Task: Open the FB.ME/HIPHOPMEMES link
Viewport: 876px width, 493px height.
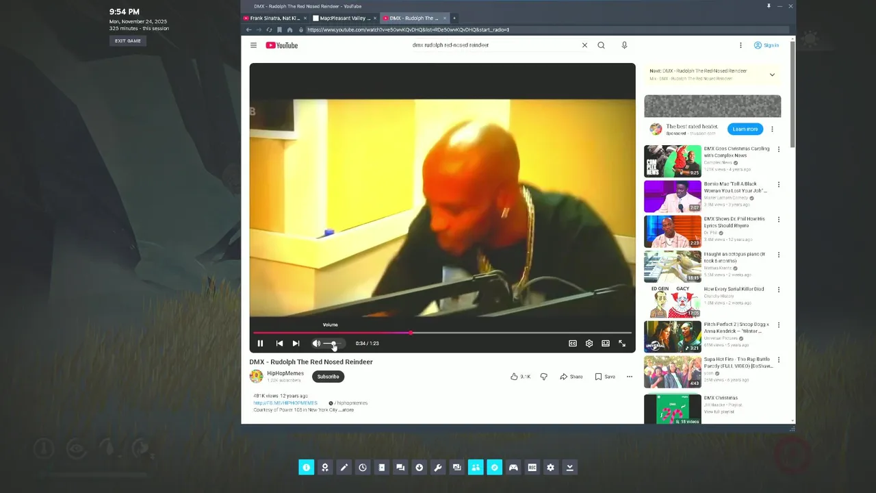Action: 285,403
